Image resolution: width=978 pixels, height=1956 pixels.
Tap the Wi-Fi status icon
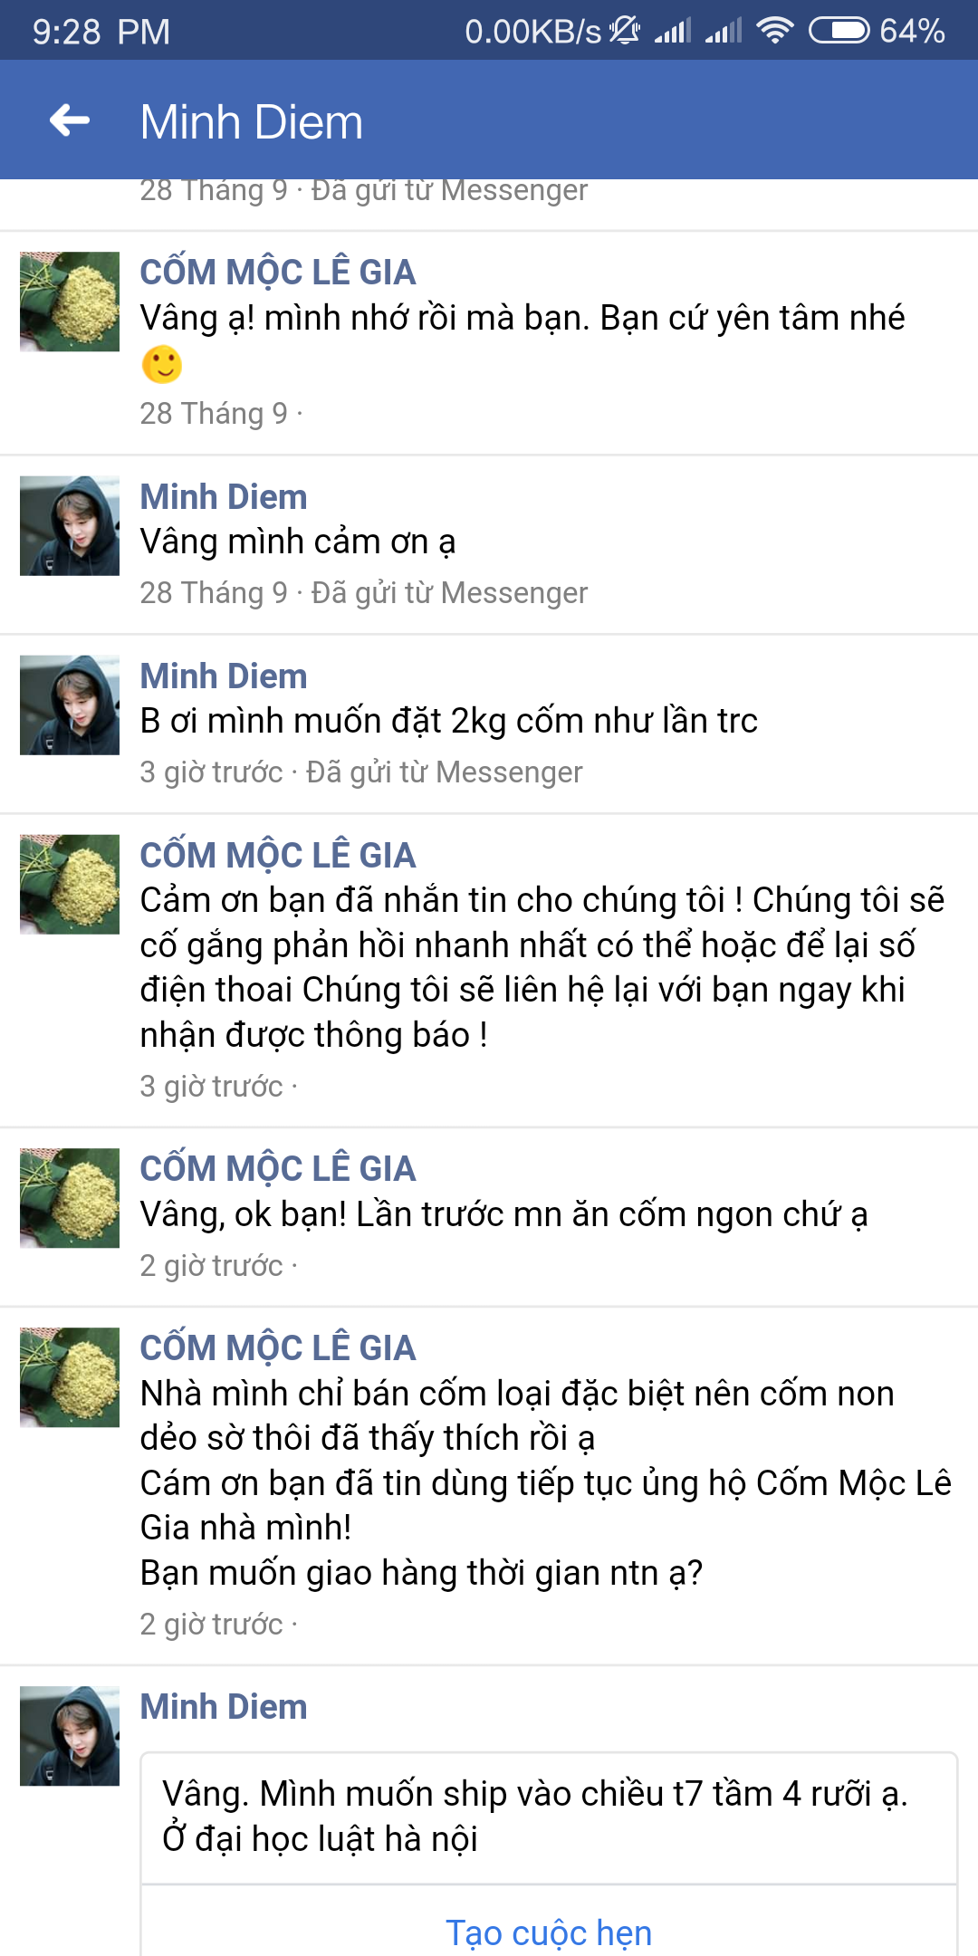tap(775, 31)
